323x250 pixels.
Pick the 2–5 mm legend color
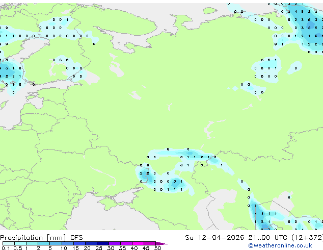click(x=44, y=243)
